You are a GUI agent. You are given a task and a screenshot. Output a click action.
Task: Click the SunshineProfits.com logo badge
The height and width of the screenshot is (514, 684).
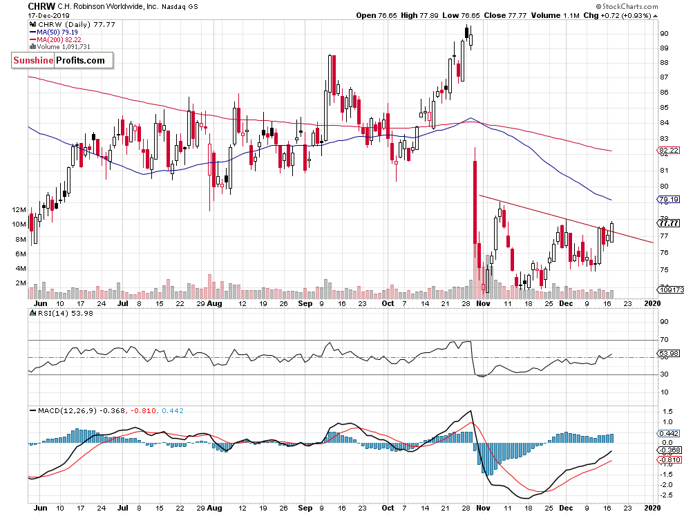click(x=62, y=61)
